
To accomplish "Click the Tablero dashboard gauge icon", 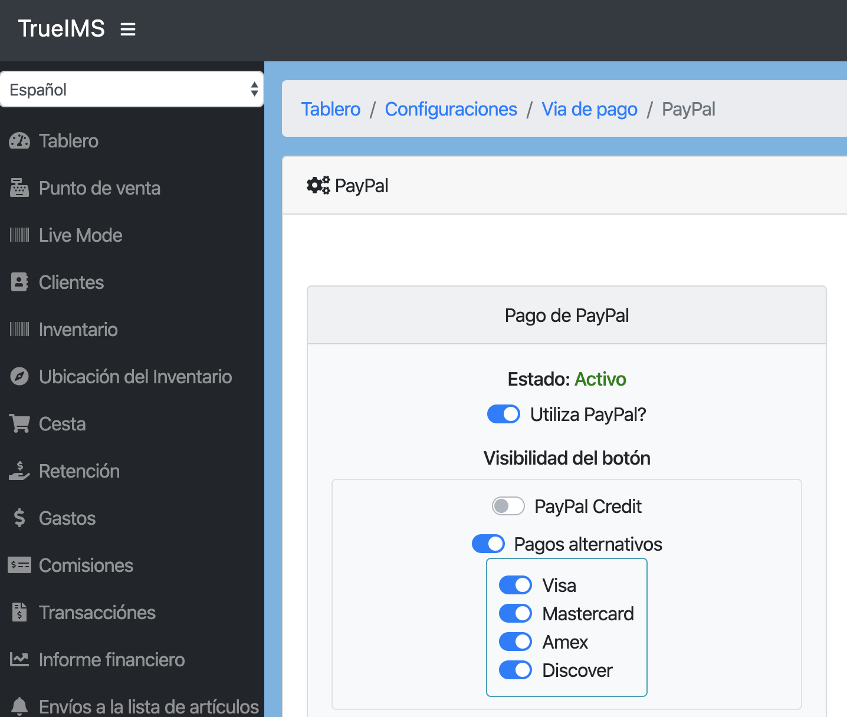I will pos(19,141).
